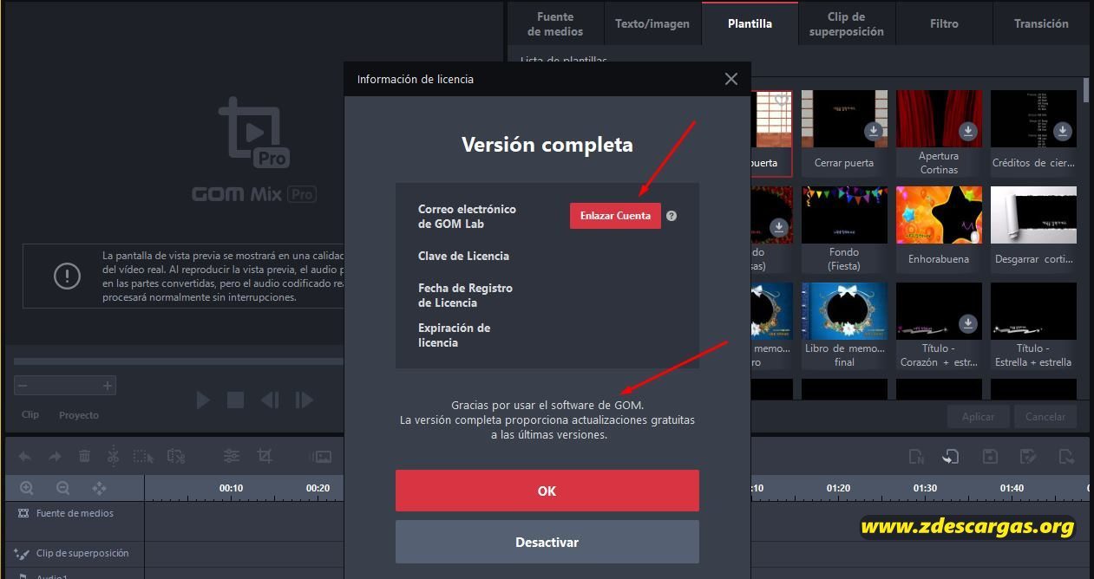The width and height of the screenshot is (1094, 579).
Task: Click the 01:30 timeline ruler mark
Action: (925, 488)
